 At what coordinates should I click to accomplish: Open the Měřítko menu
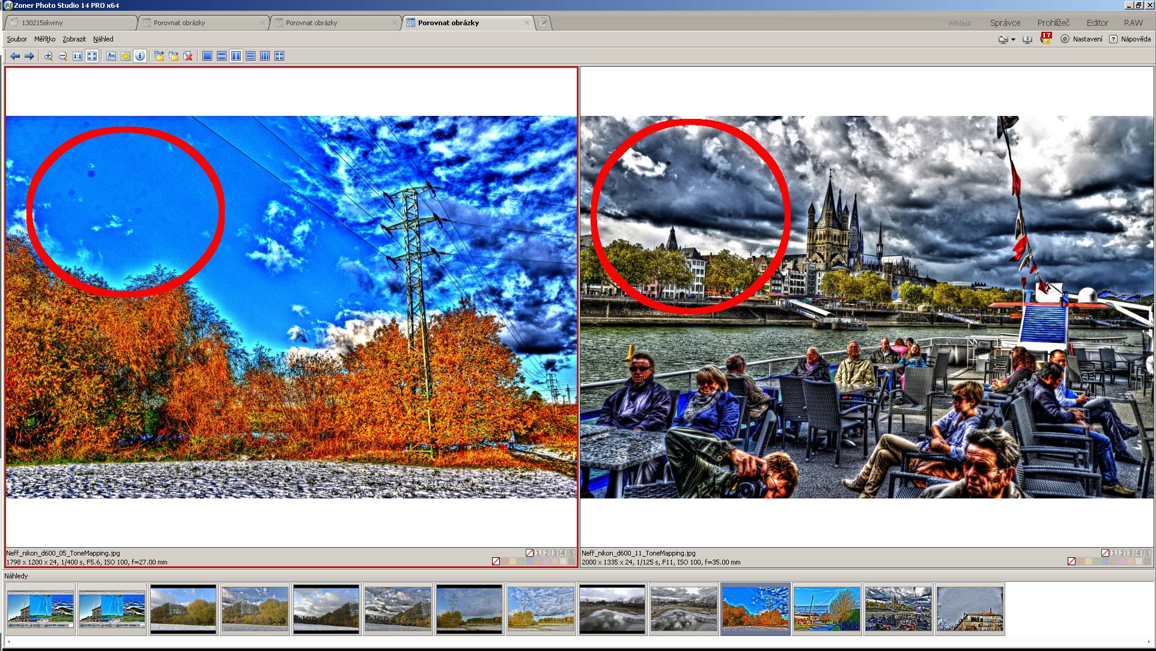(44, 39)
